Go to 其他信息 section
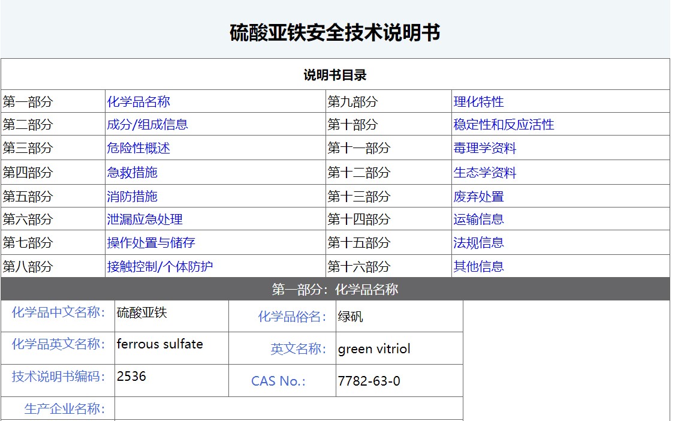This screenshot has width=678, height=421. pos(478,266)
